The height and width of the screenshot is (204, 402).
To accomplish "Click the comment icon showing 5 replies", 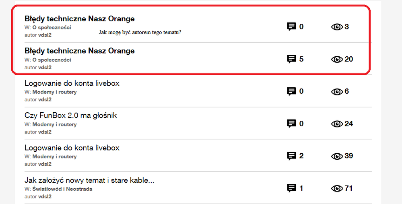I will click(291, 59).
